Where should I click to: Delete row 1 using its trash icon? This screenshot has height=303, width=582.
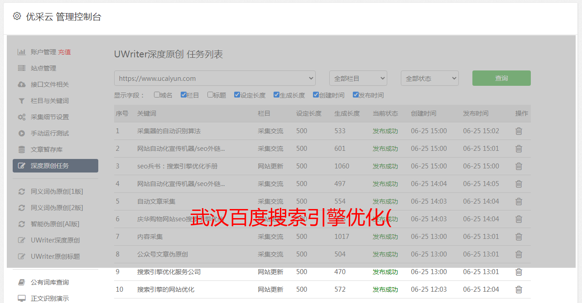[519, 131]
